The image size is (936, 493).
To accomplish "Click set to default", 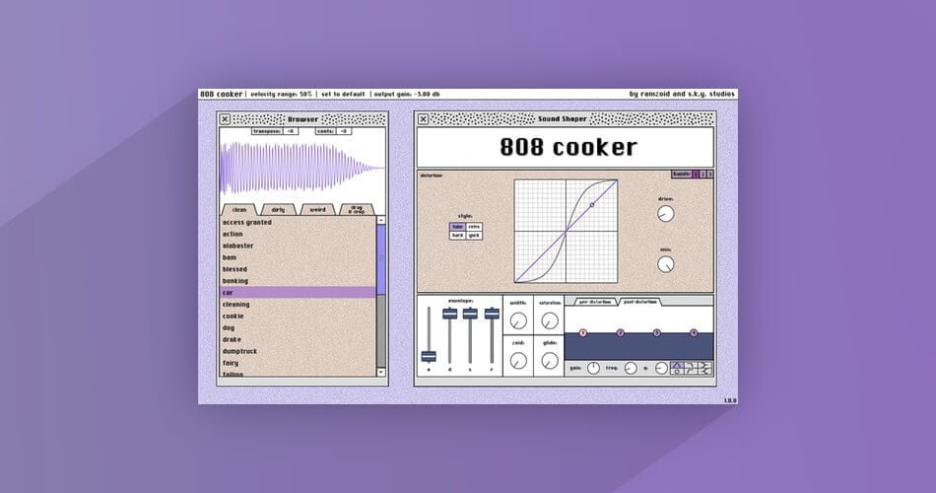I will click(342, 95).
